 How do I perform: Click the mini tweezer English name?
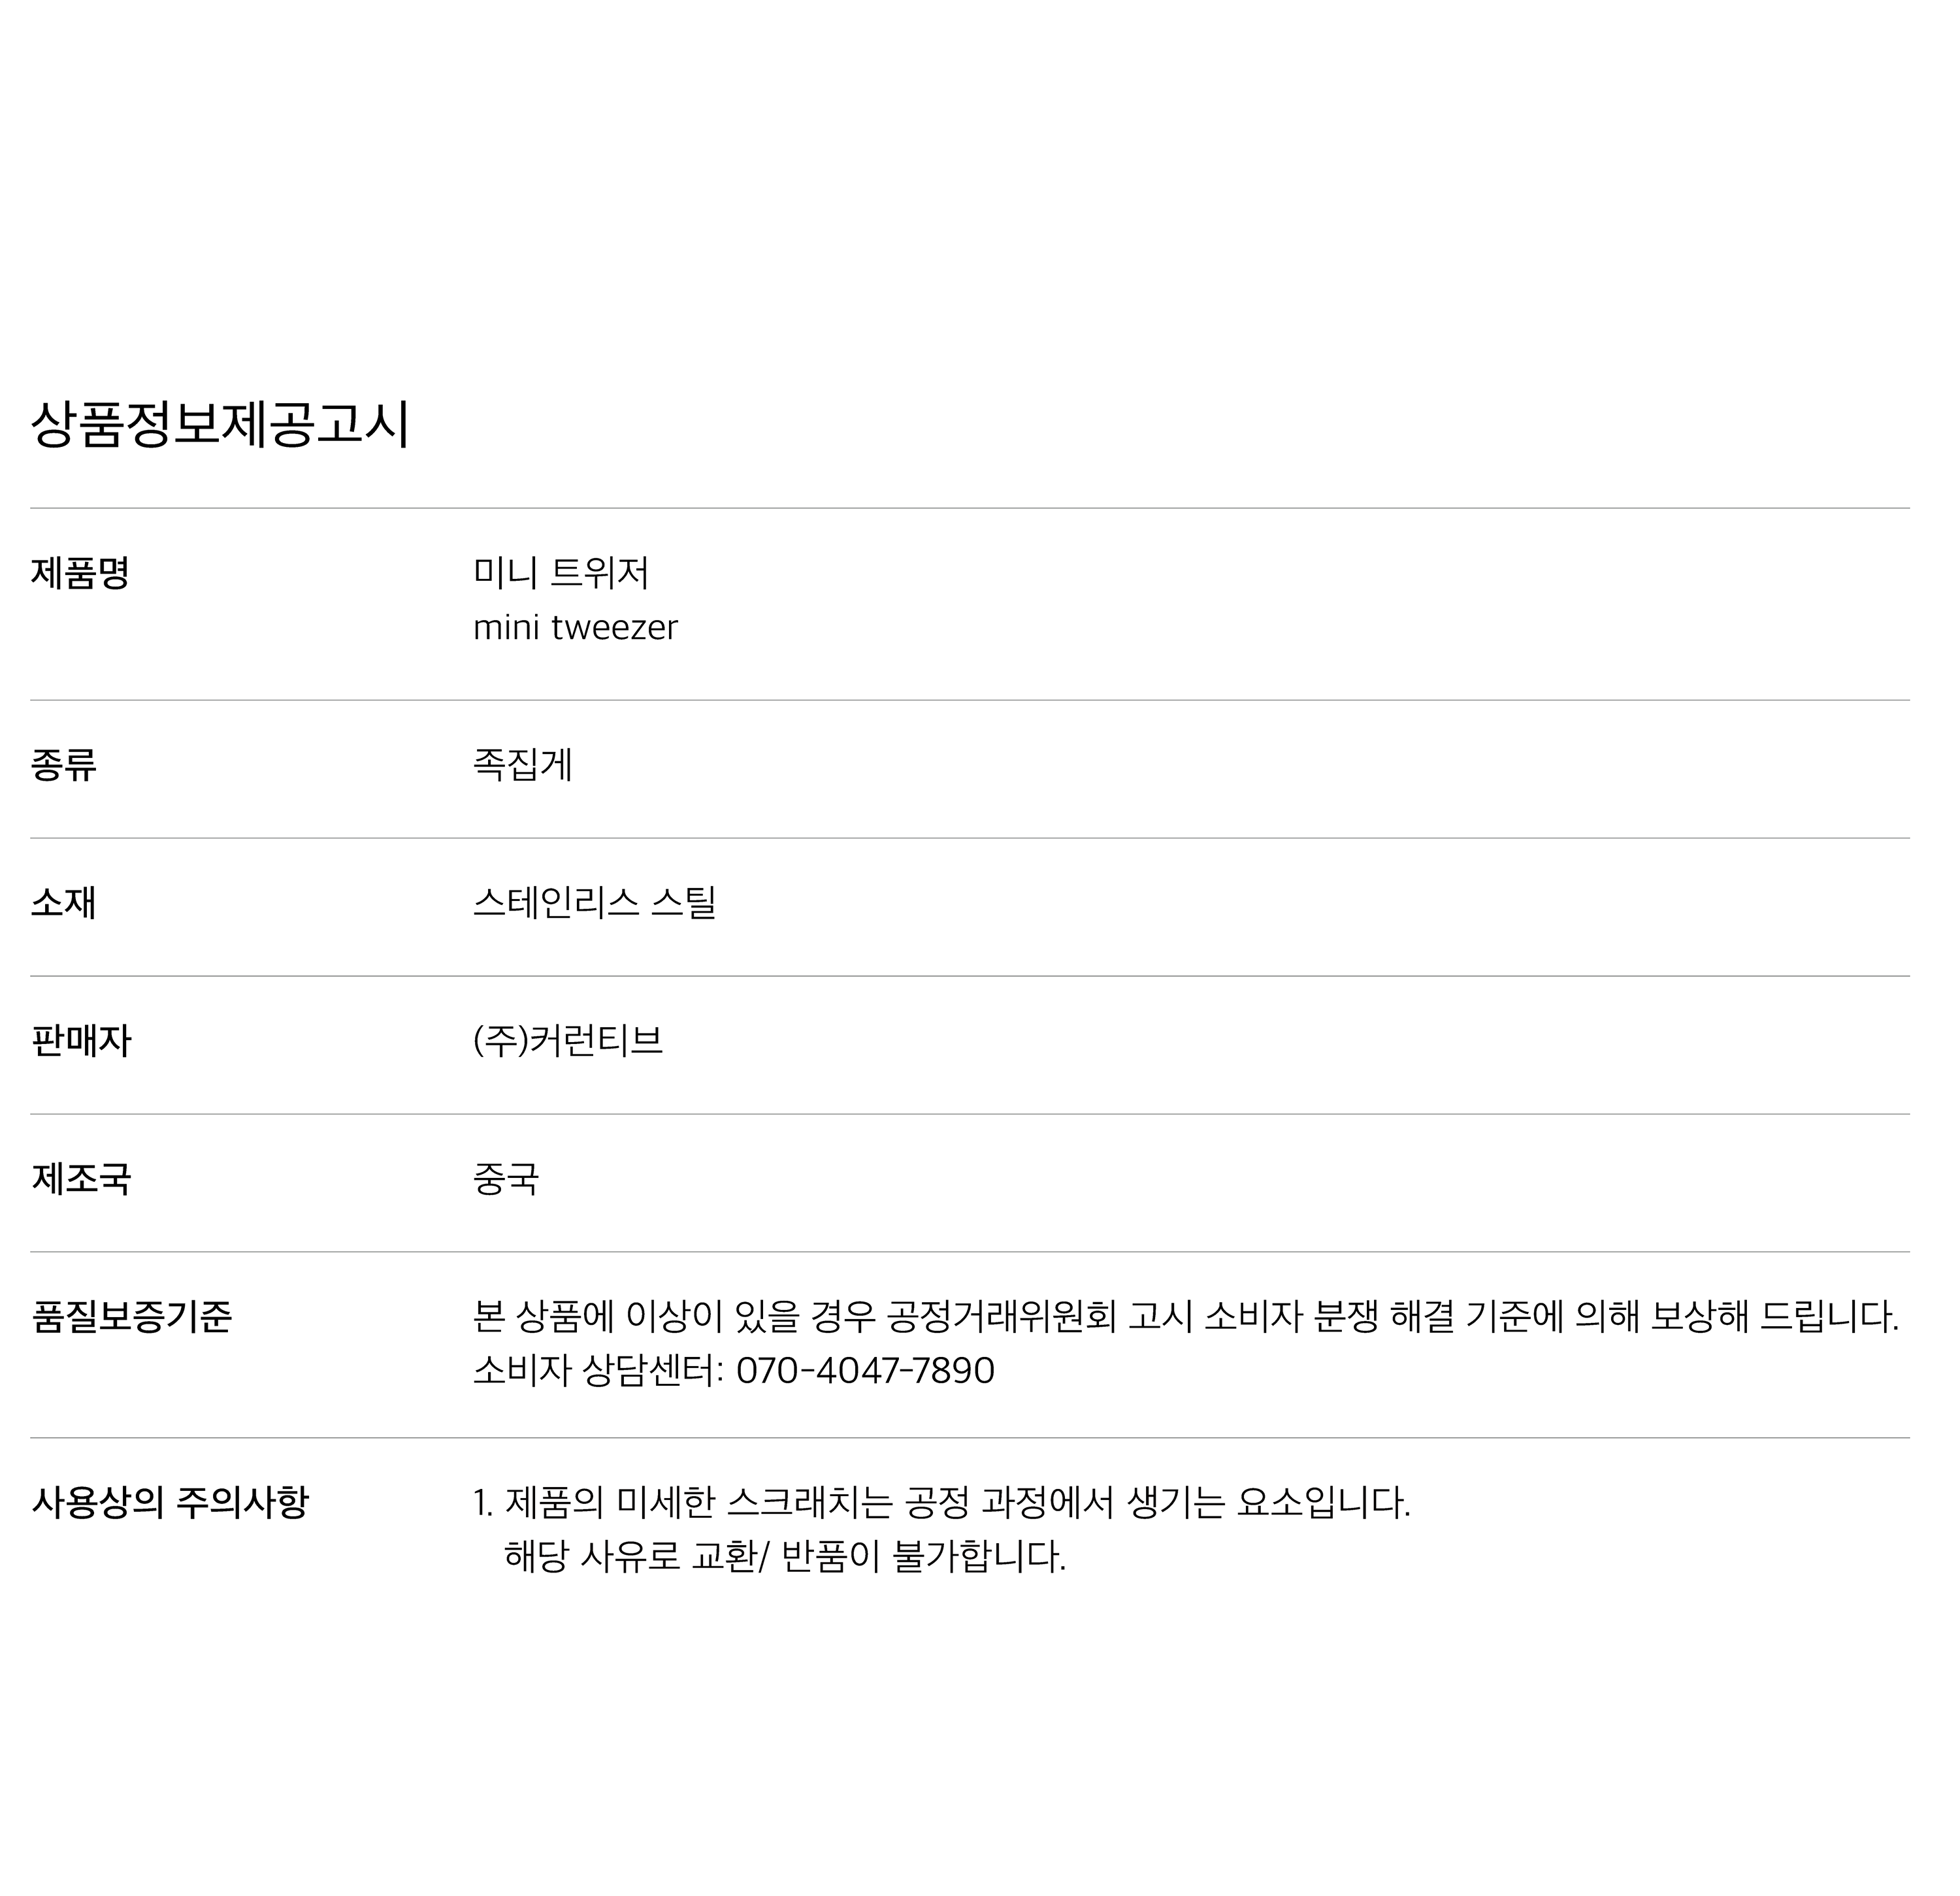(575, 628)
